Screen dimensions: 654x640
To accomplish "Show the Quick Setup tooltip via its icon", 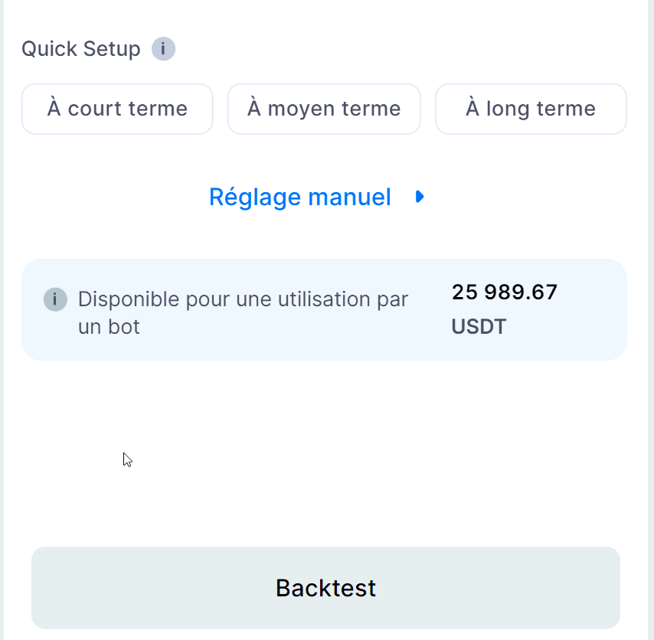I will tap(163, 49).
